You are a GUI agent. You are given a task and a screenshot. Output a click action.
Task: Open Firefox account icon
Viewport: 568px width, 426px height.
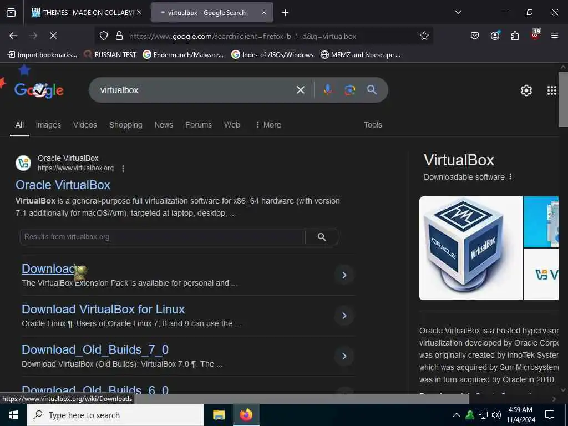tap(495, 35)
